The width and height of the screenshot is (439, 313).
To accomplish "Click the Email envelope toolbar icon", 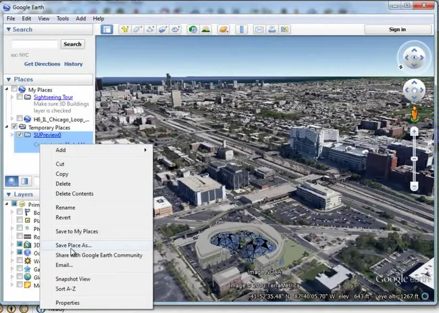I will [259, 30].
